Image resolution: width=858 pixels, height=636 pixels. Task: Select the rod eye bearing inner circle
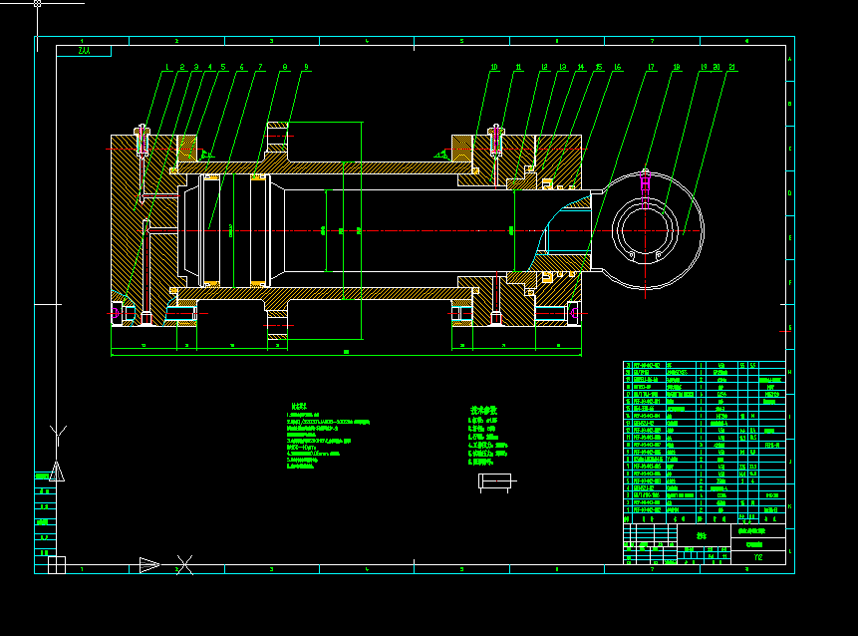[645, 231]
